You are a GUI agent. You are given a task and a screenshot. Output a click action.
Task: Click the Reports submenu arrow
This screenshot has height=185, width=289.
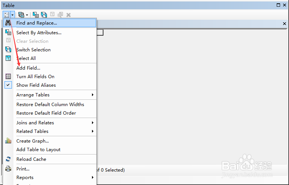click(x=93, y=178)
